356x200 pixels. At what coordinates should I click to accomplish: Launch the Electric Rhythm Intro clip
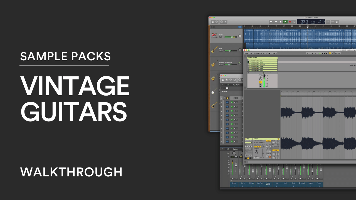coord(248,60)
